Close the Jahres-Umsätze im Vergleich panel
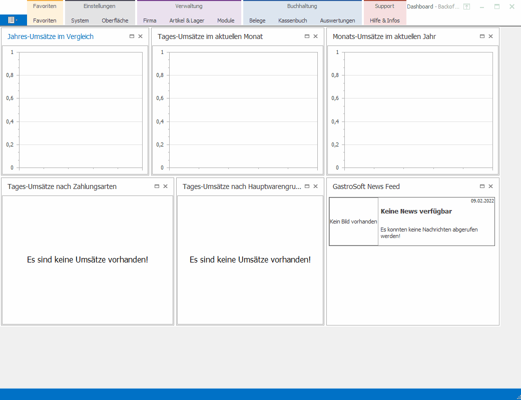The height and width of the screenshot is (400, 521). point(140,36)
